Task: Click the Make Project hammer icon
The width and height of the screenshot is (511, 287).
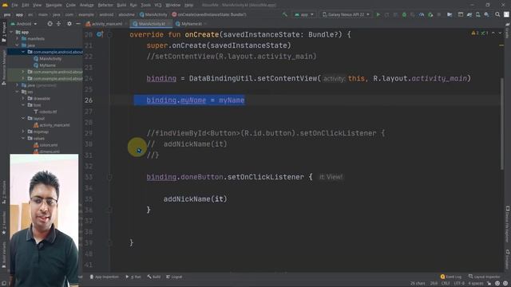Action: pos(285,14)
